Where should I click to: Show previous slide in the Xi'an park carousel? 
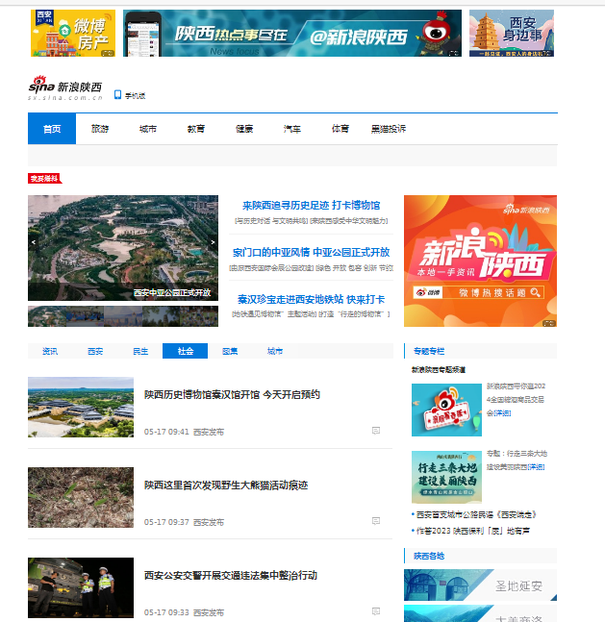pyautogui.click(x=34, y=242)
